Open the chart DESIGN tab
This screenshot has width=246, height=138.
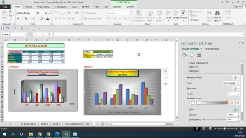[x=117, y=7]
